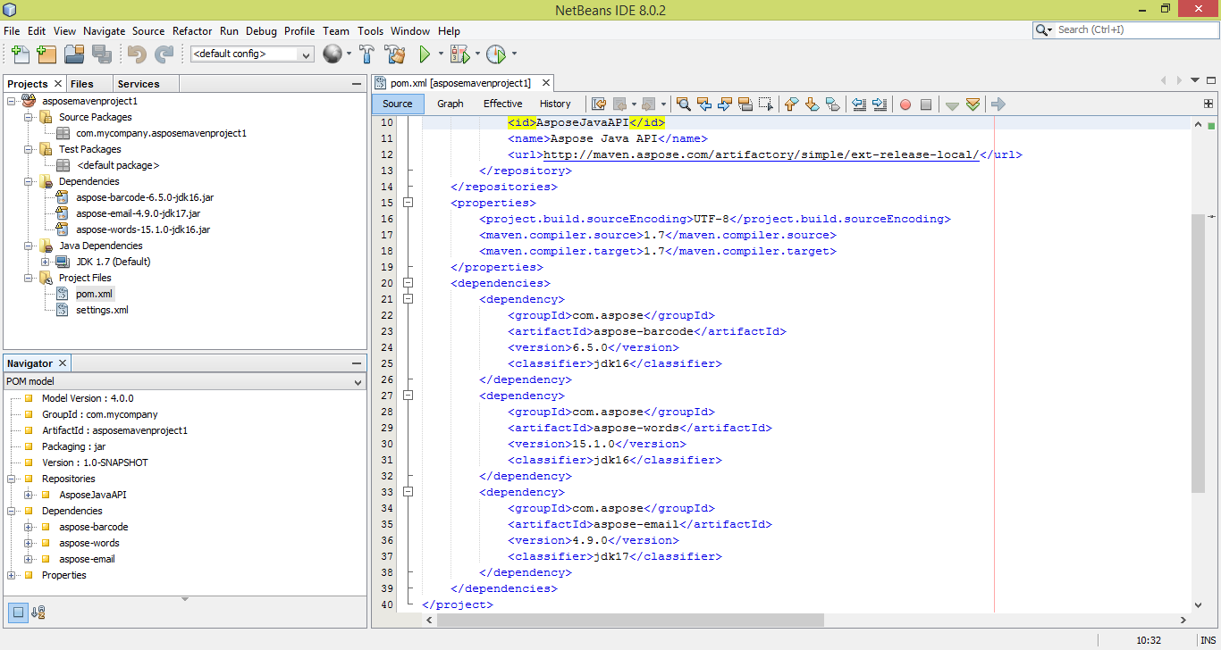The width and height of the screenshot is (1221, 650).
Task: Click Find Next Occurrence arrow icon
Action: coord(725,104)
